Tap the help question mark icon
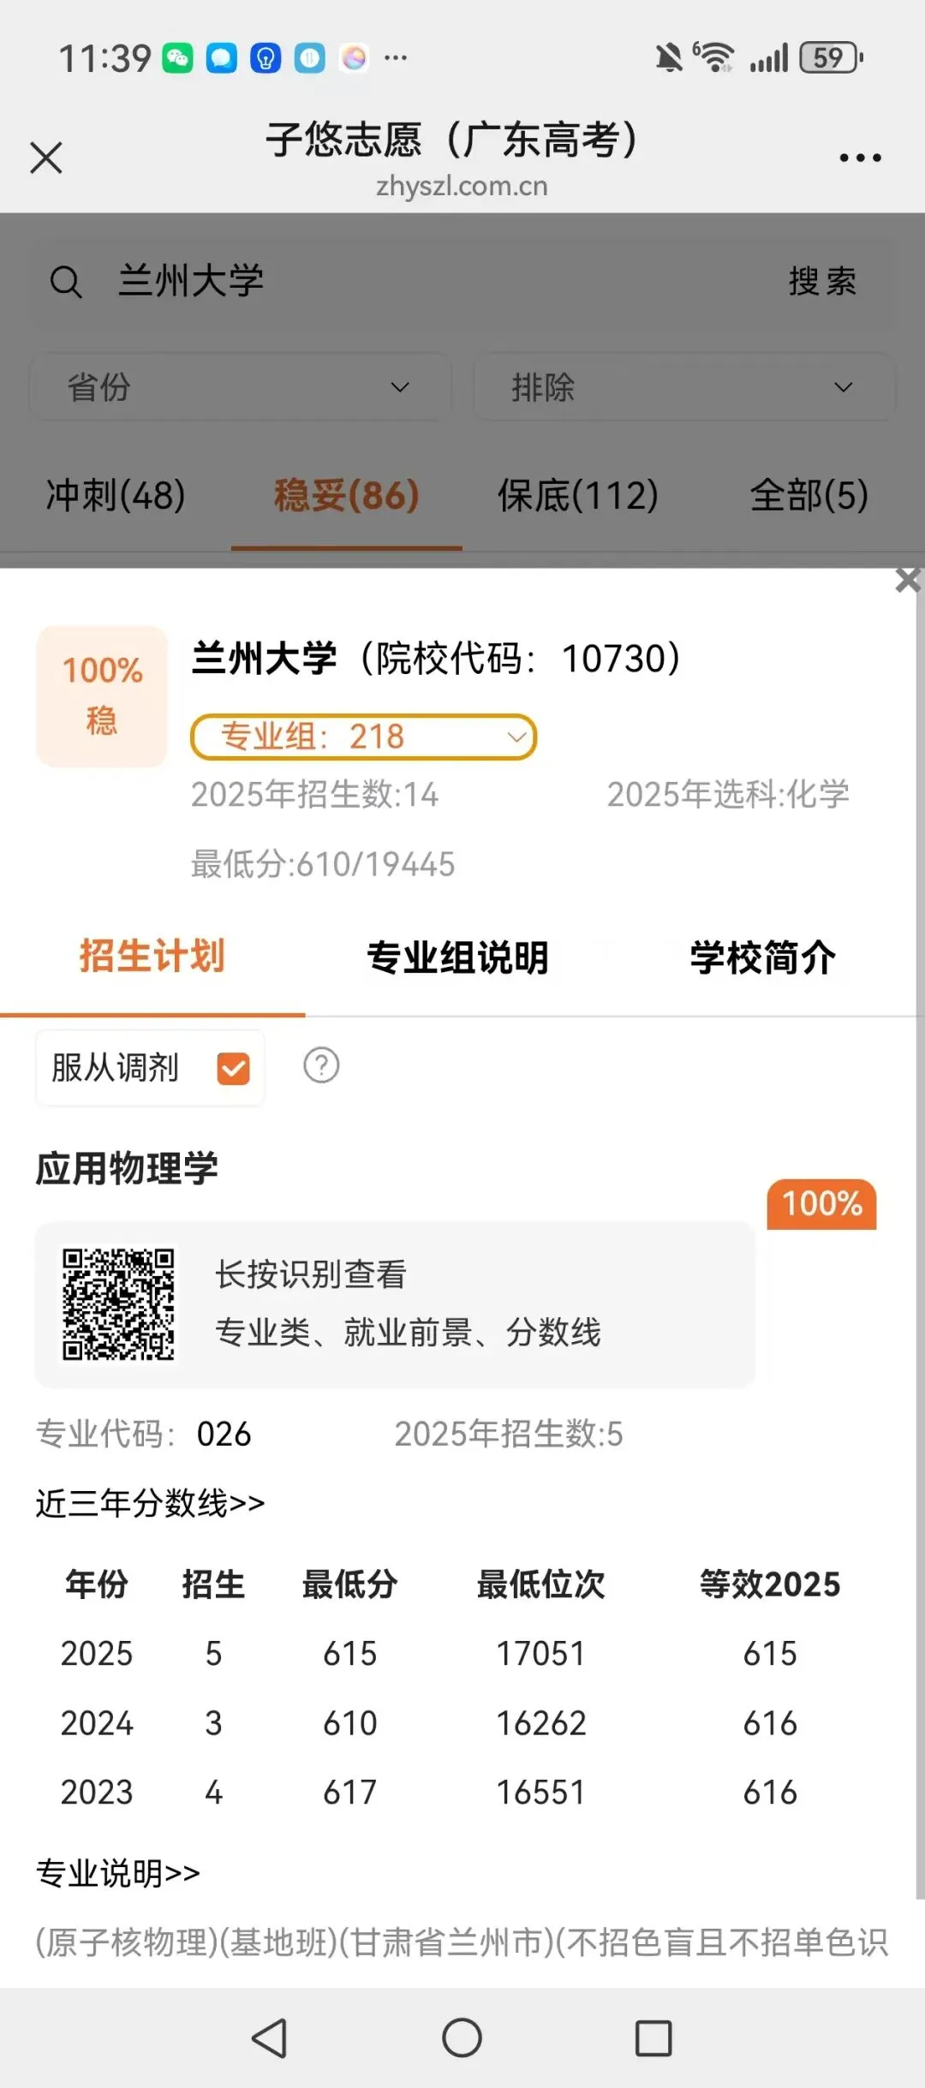 (321, 1066)
